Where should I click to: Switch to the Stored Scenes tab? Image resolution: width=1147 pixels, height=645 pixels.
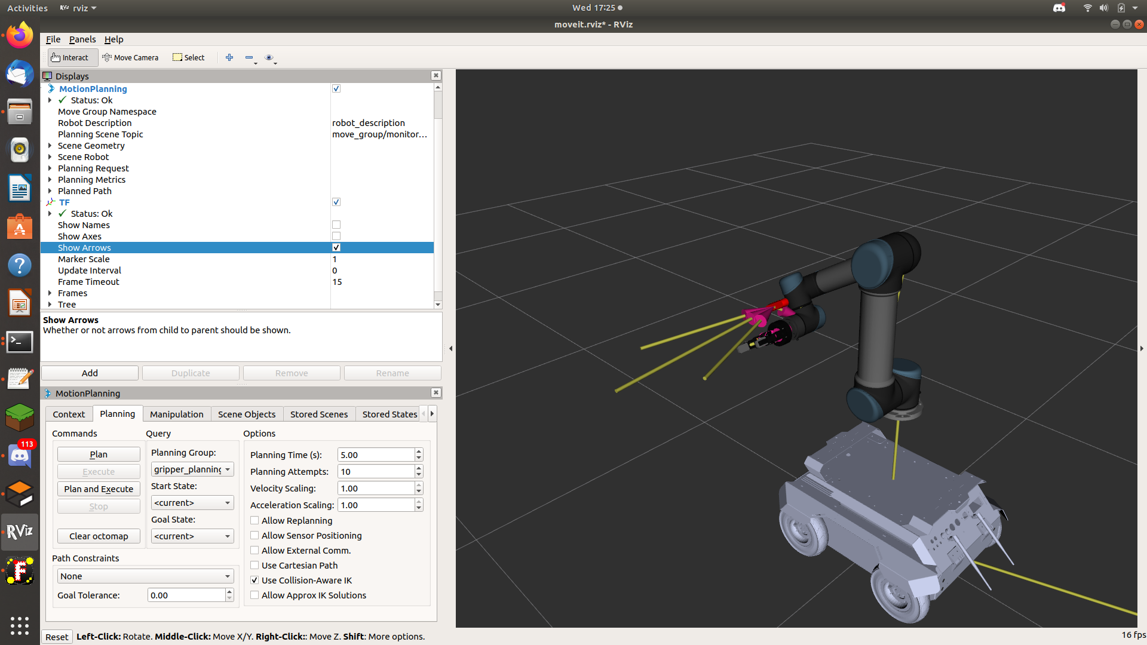(x=318, y=413)
